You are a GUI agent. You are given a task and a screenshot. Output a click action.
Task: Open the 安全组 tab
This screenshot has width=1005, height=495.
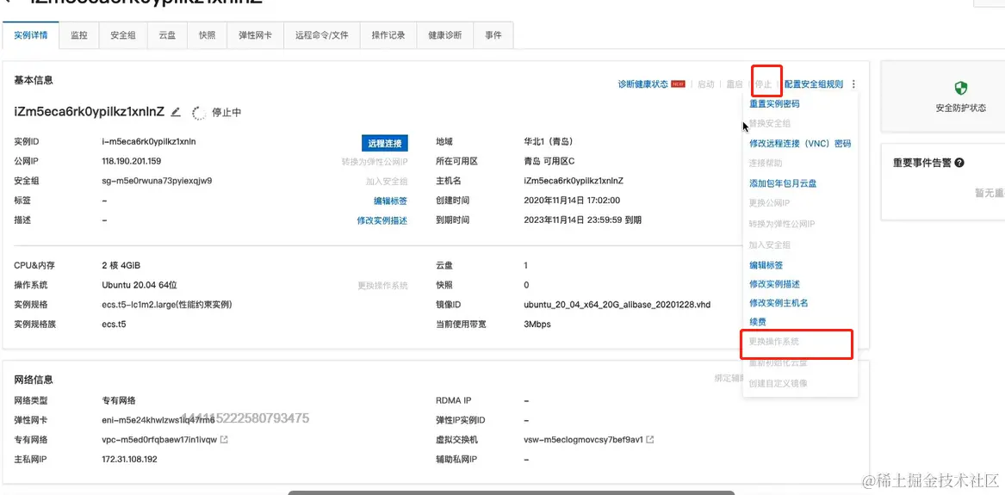coord(123,35)
